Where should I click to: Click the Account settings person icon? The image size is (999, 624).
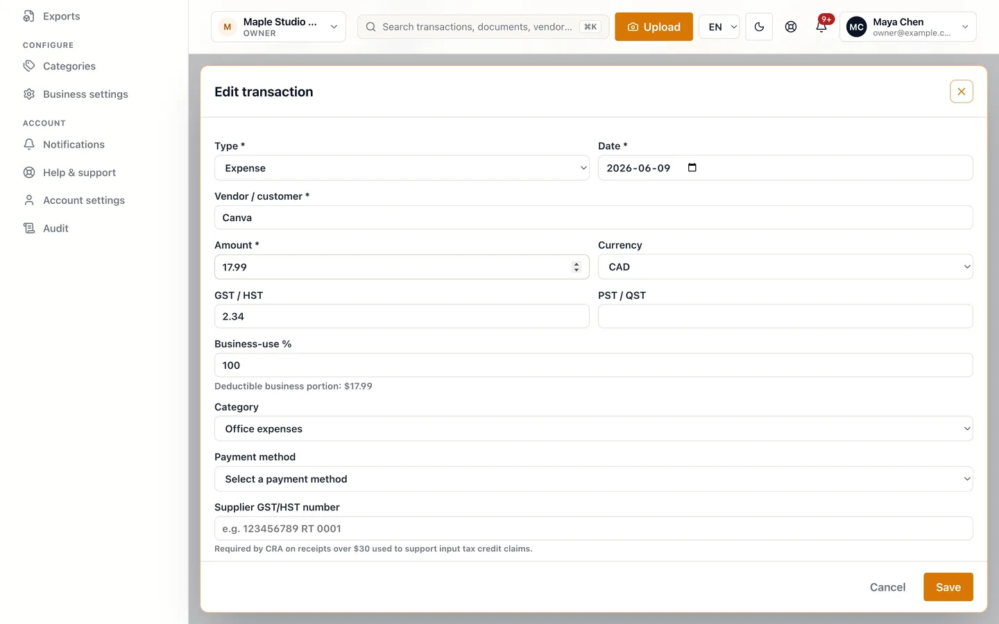29,200
